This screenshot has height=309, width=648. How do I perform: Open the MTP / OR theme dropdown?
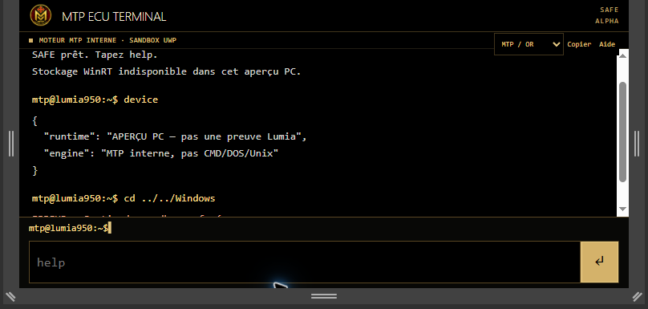coord(529,44)
